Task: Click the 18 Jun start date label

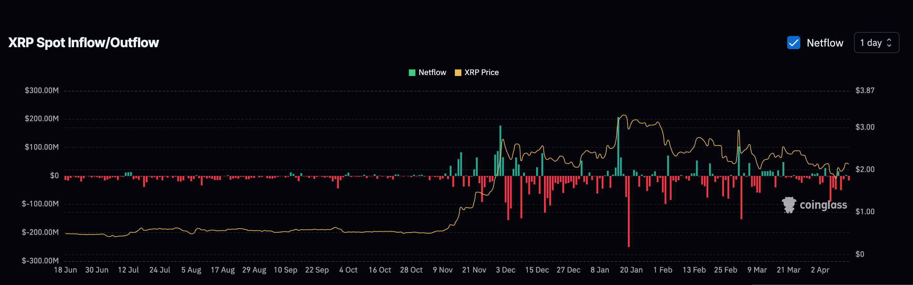Action: pyautogui.click(x=65, y=270)
